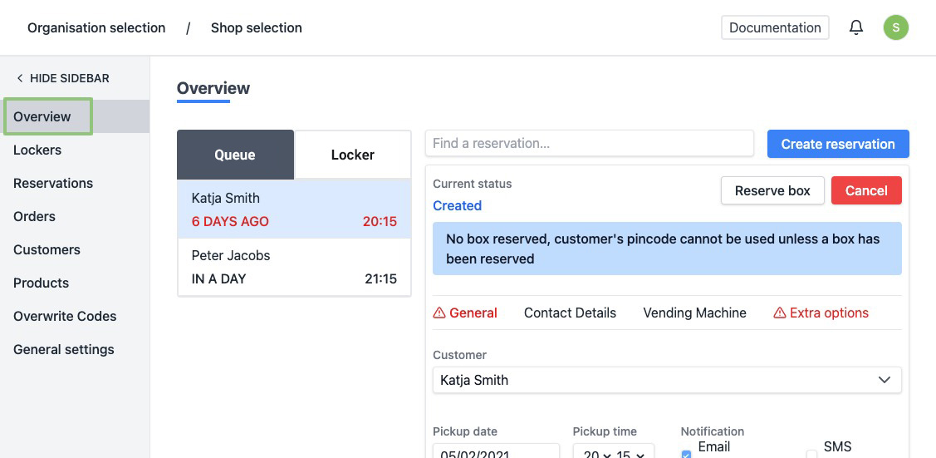Open the green user avatar menu
This screenshot has width=936, height=458.
(895, 27)
